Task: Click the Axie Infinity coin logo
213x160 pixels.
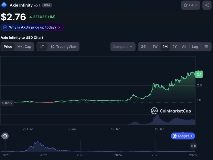Action: click(4, 5)
